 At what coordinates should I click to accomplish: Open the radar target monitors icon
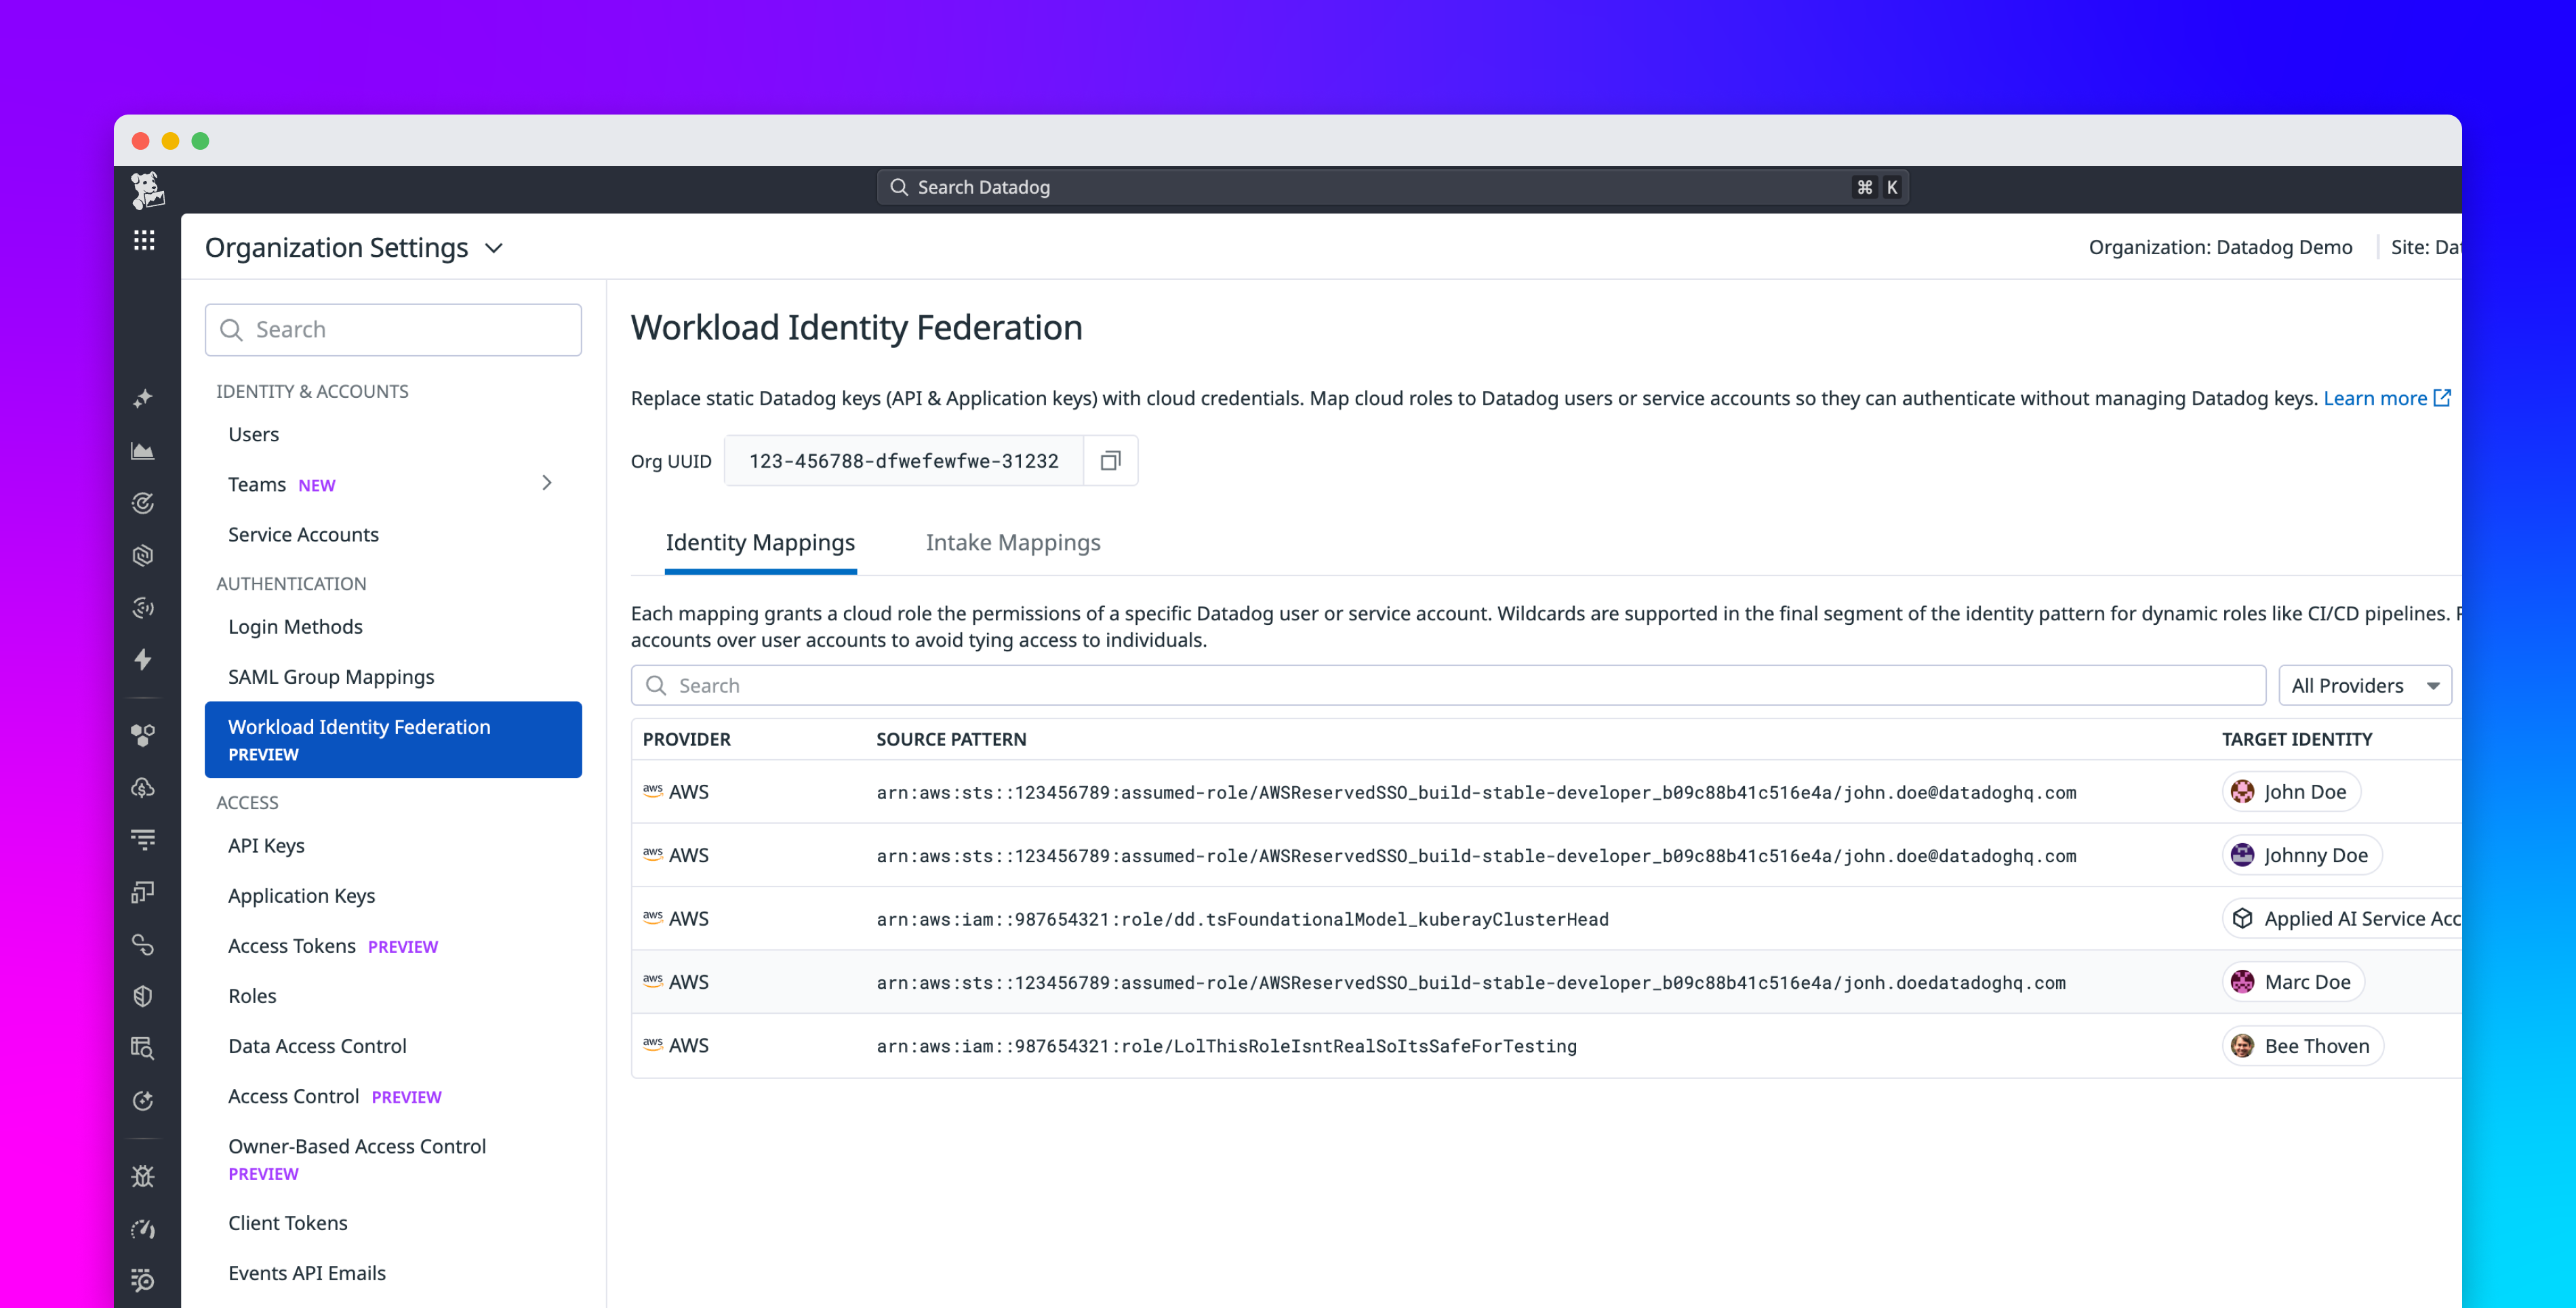[x=143, y=503]
